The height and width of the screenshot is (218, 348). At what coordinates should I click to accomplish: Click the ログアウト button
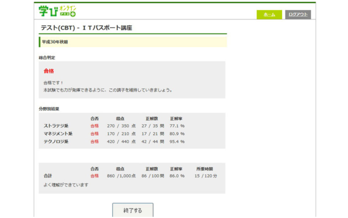298,14
